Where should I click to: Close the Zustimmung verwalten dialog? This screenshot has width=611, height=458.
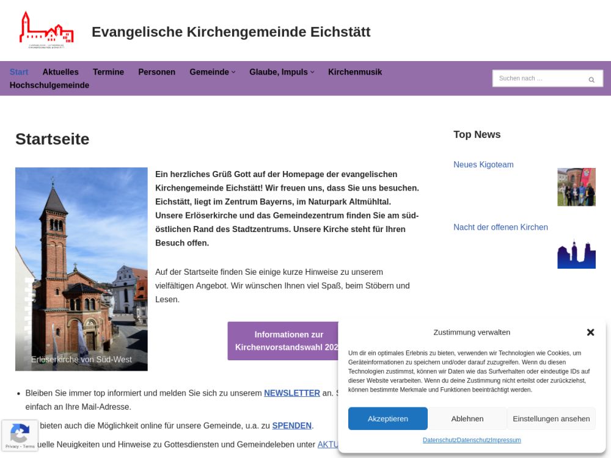[590, 332]
